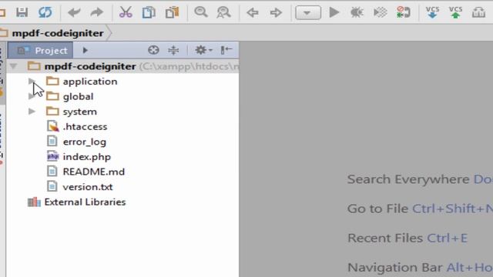493x277 pixels.
Task: Click the External Libraries bar-chart icon
Action: tap(34, 202)
